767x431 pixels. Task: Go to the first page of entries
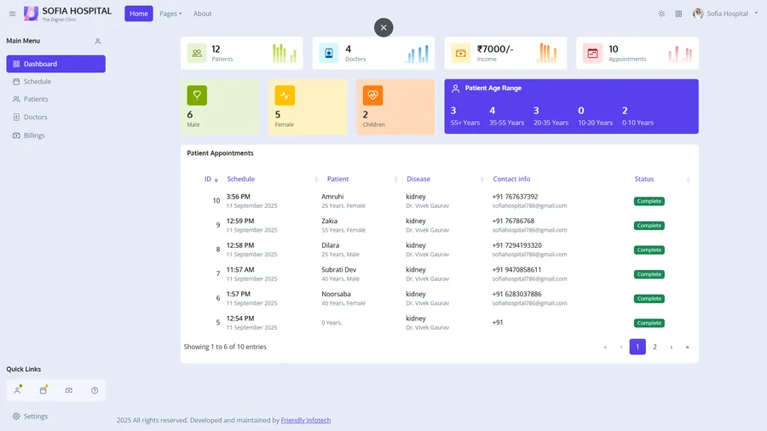(605, 347)
